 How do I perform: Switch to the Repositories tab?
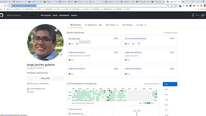[93, 25]
